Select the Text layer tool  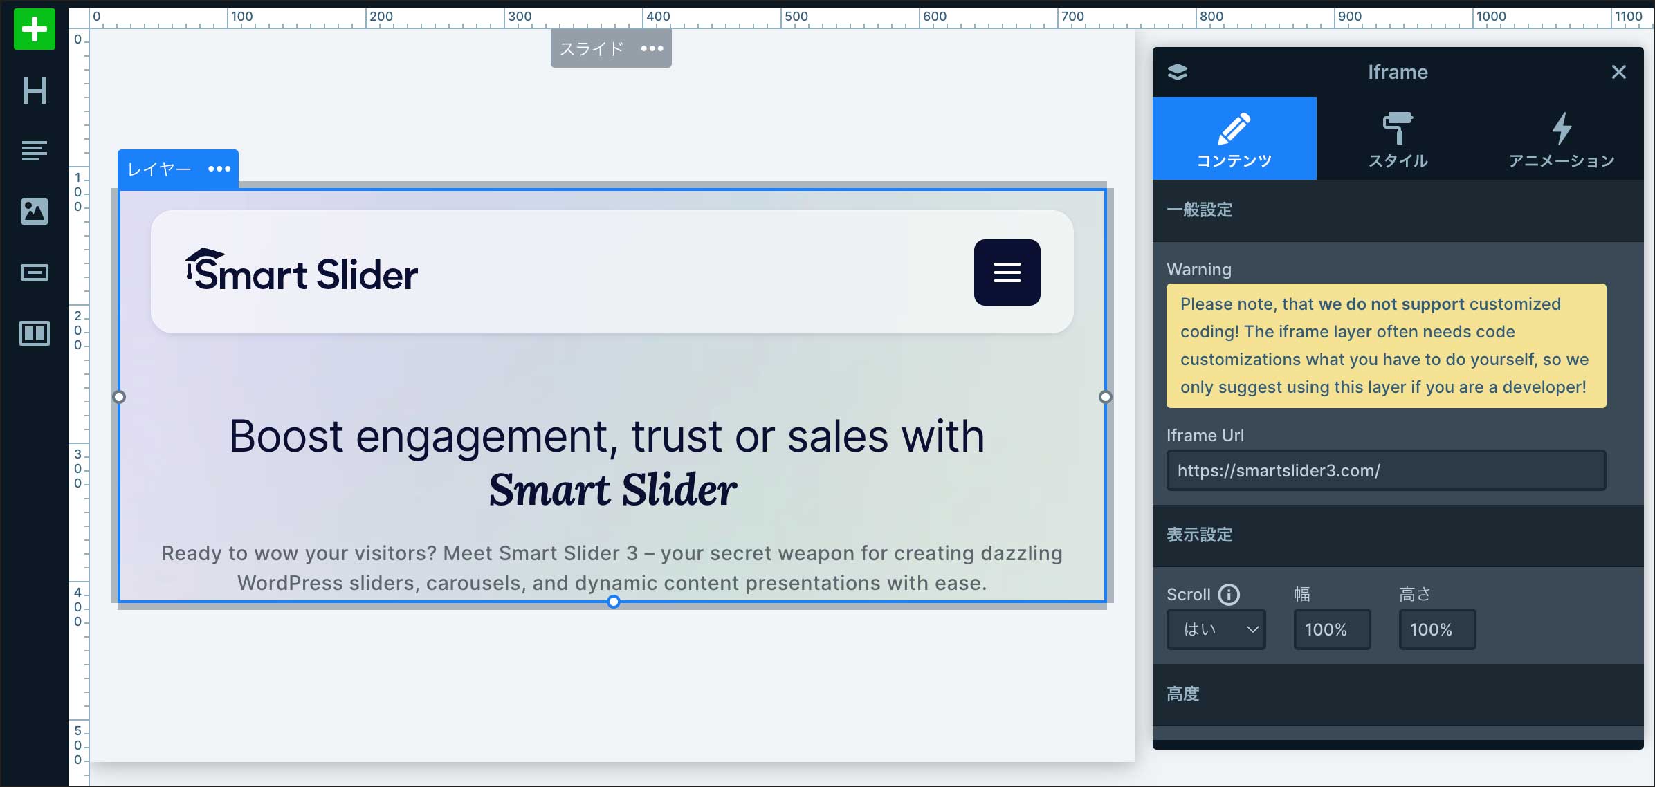pyautogui.click(x=34, y=150)
